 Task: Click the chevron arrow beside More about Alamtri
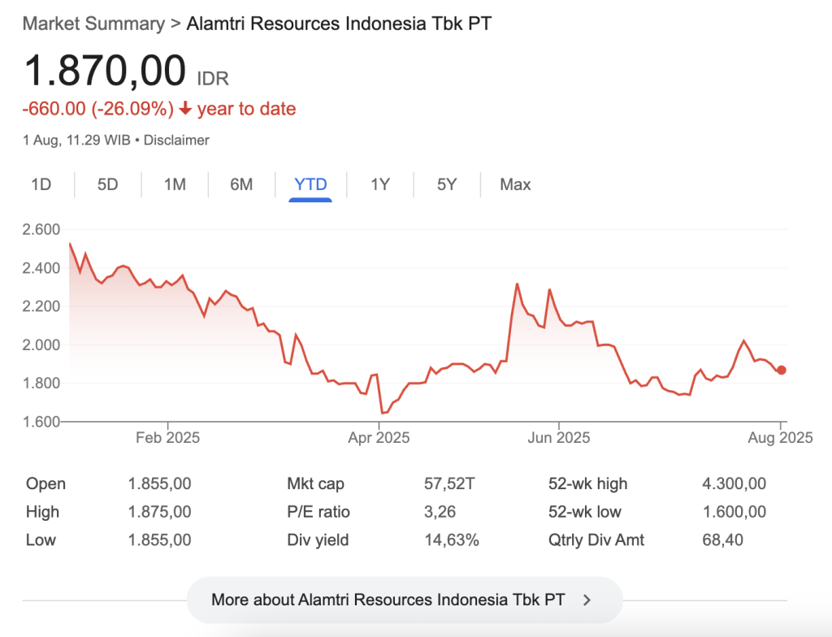pyautogui.click(x=587, y=600)
